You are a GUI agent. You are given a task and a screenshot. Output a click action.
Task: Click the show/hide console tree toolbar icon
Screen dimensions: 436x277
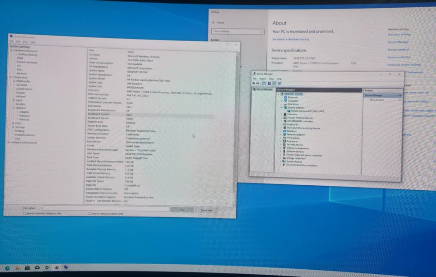(x=264, y=84)
